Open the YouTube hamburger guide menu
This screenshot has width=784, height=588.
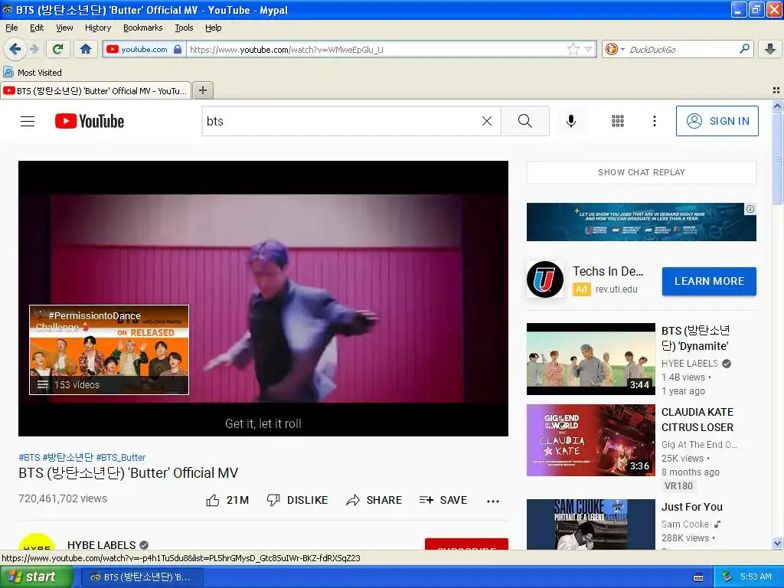tap(28, 121)
